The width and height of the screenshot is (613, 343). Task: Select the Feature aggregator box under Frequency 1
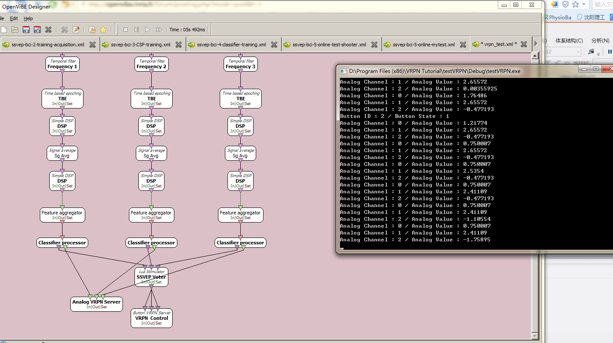tap(63, 215)
